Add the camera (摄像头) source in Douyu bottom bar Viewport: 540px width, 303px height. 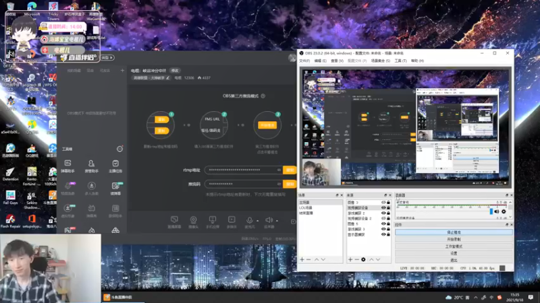click(x=193, y=222)
